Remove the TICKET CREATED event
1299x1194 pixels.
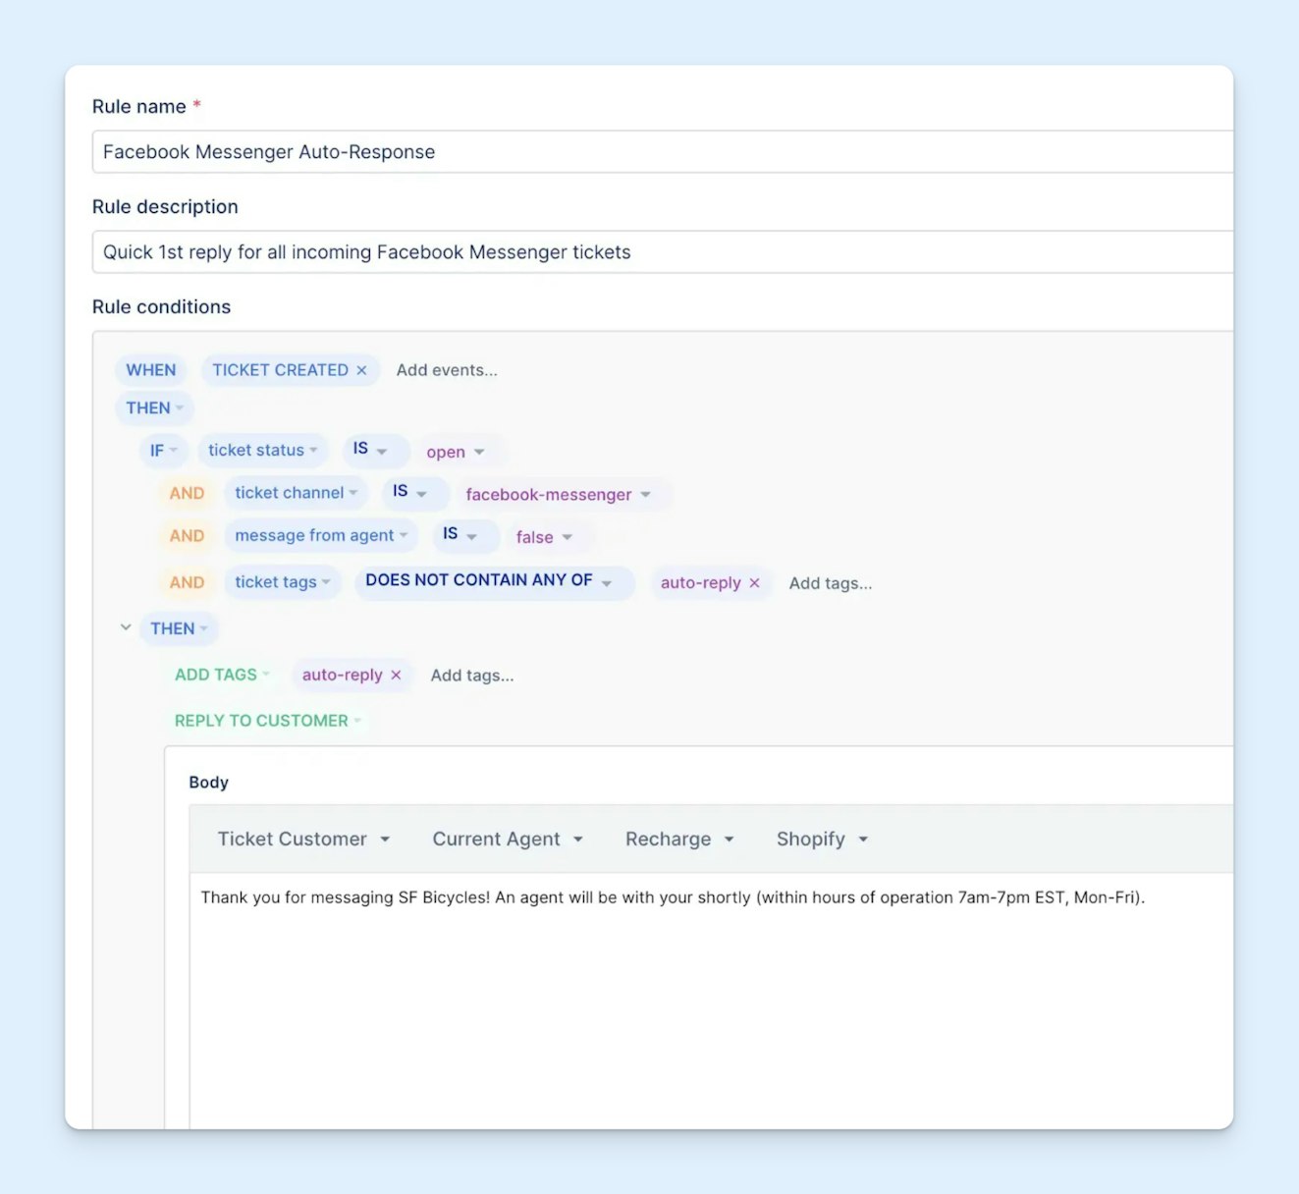pyautogui.click(x=363, y=369)
